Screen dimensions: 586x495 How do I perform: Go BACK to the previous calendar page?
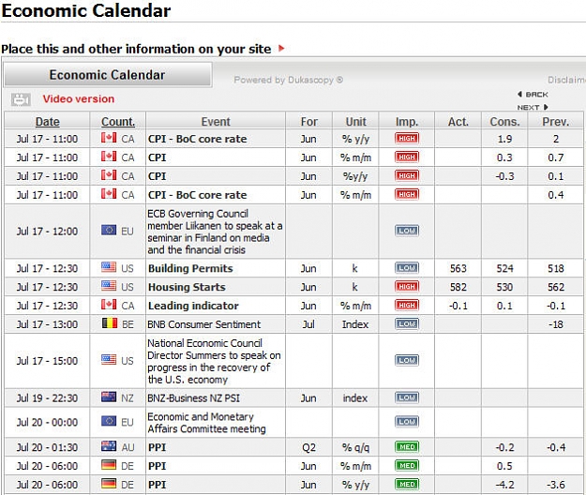click(533, 94)
